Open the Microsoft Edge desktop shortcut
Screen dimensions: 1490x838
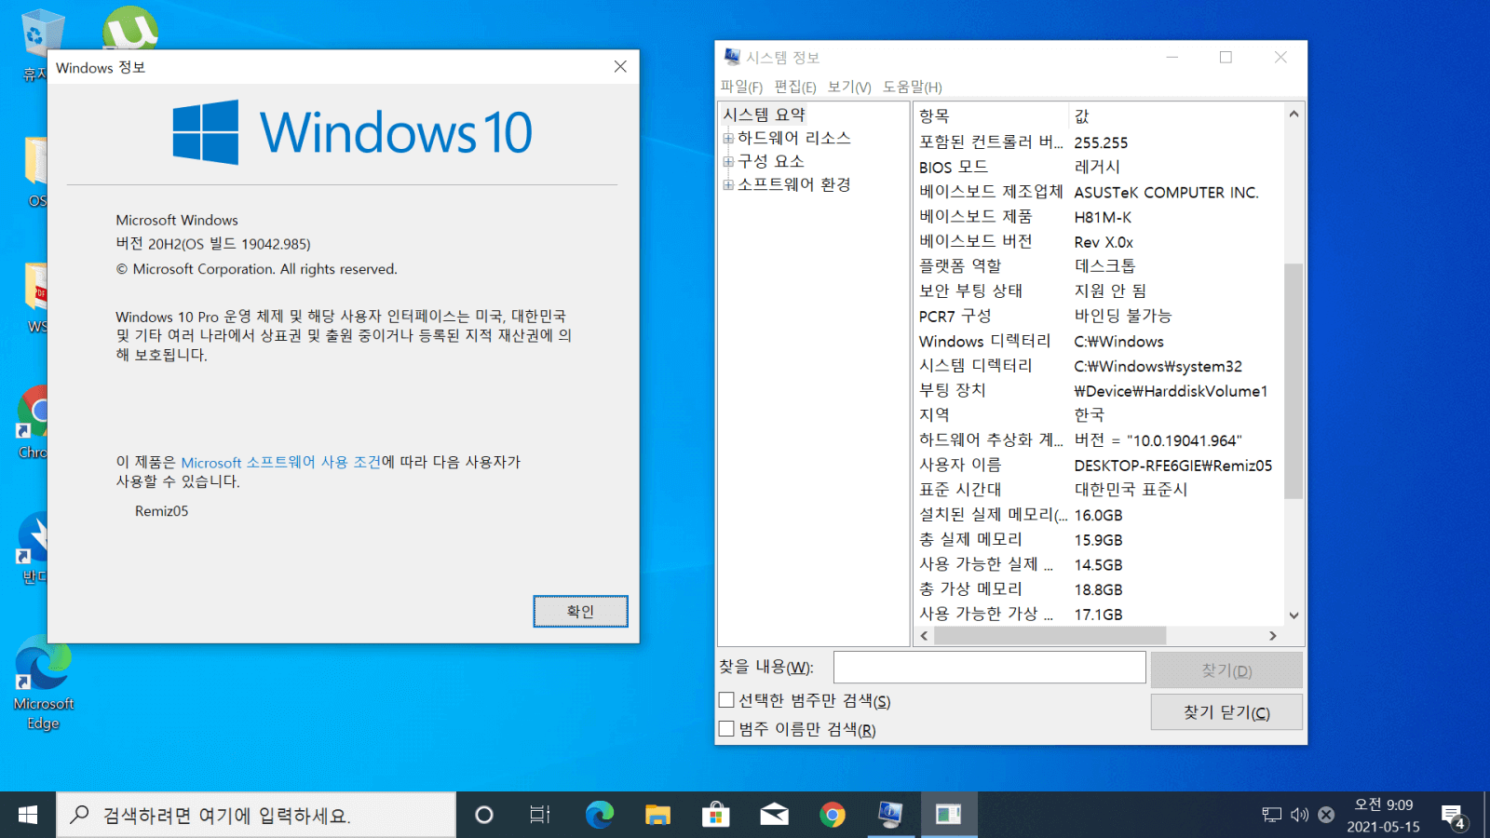coord(43,683)
